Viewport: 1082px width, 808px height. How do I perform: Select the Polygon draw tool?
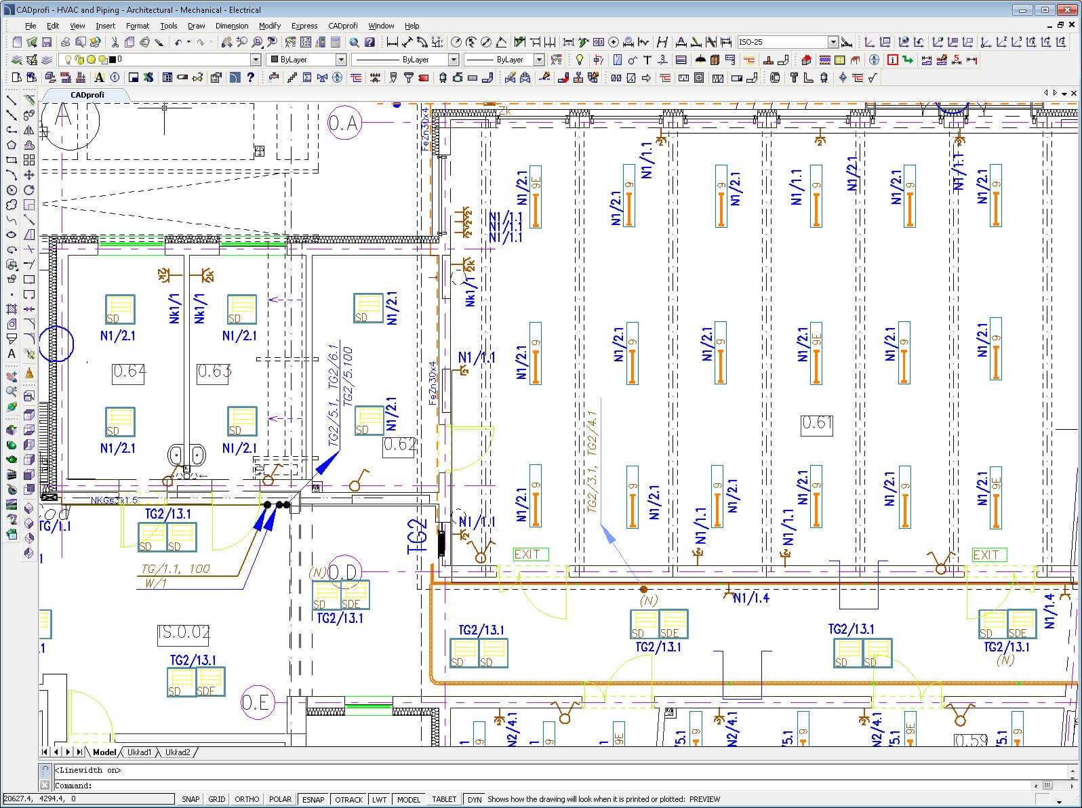tap(12, 145)
